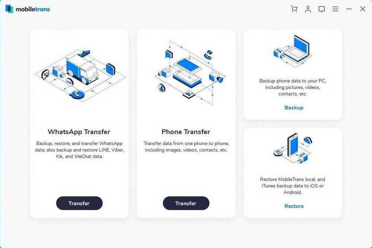Select the Phone Transfer heading

pos(186,132)
